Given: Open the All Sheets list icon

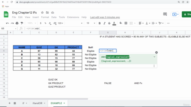Looking at the screenshot, I should click(15, 103).
